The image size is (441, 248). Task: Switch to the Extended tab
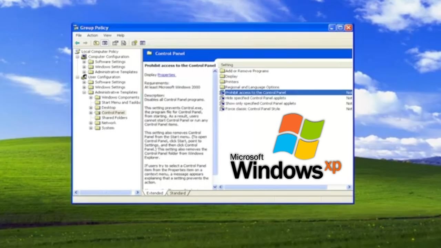[155, 193]
